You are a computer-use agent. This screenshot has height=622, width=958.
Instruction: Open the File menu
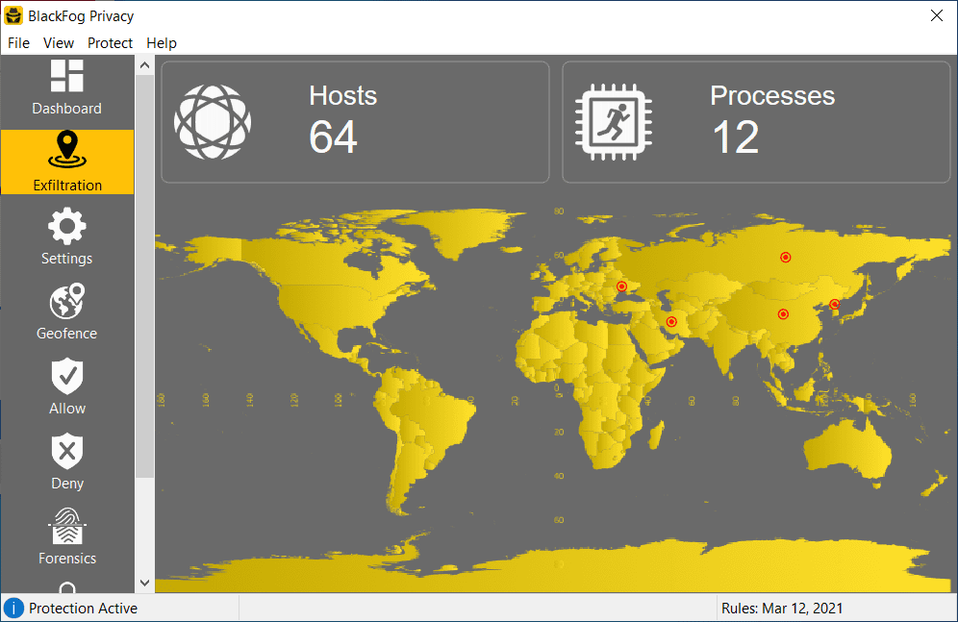pos(18,42)
